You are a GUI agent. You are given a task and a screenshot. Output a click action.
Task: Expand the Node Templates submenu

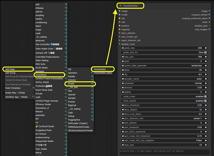coord(19,88)
